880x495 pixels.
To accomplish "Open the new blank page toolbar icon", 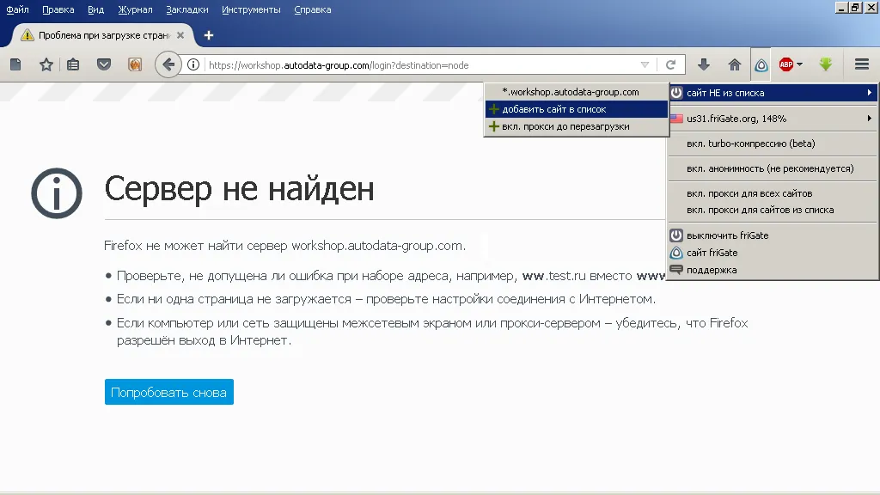I will pos(15,64).
